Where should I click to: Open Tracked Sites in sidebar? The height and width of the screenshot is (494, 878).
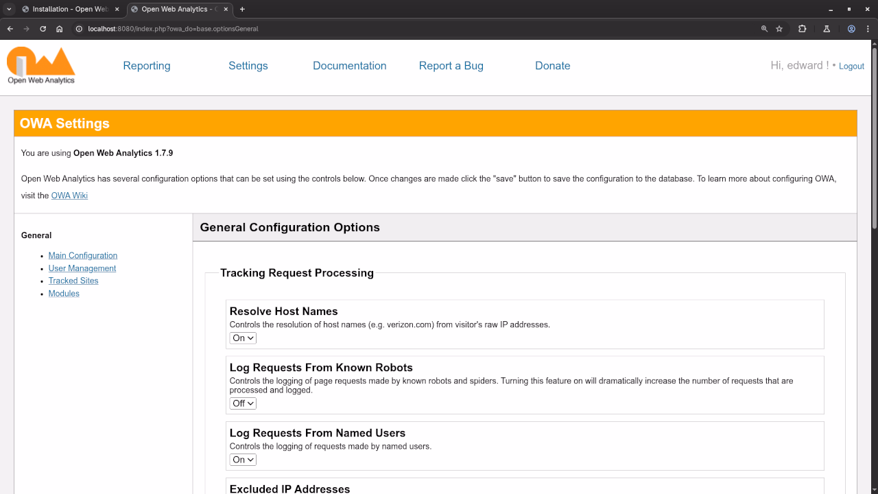click(73, 281)
